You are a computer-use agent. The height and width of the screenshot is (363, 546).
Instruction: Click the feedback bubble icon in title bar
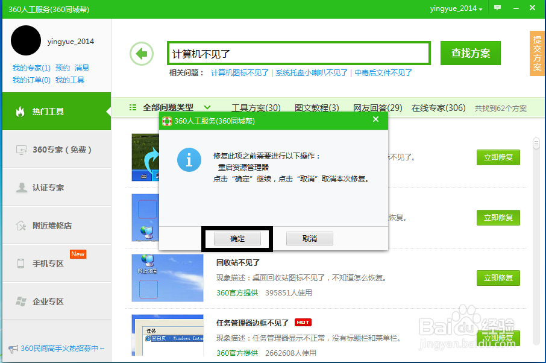coord(497,8)
